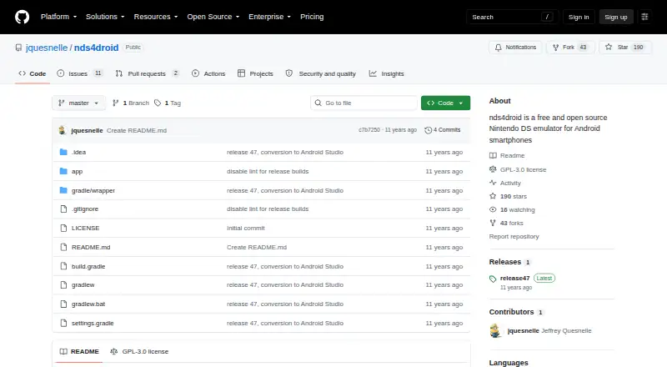Click the Go to file search box
Screen dimensions: 667x367
tap(364, 103)
